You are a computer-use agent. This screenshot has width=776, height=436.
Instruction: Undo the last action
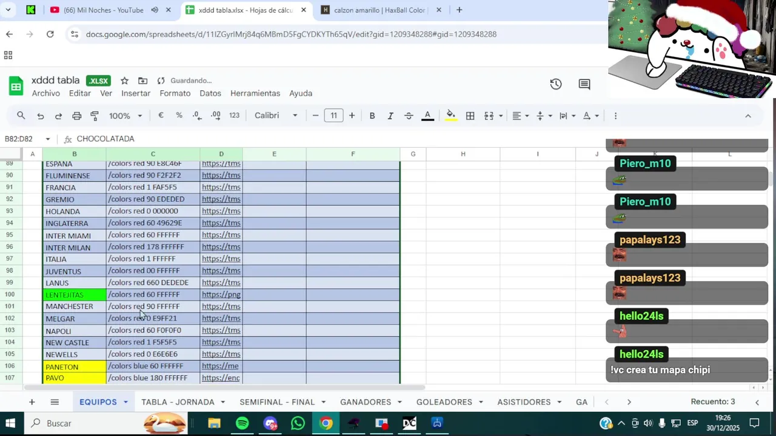40,116
